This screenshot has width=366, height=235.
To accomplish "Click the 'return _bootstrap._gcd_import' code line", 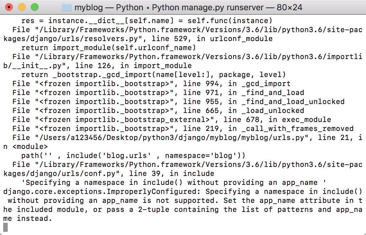I will click(x=153, y=75).
